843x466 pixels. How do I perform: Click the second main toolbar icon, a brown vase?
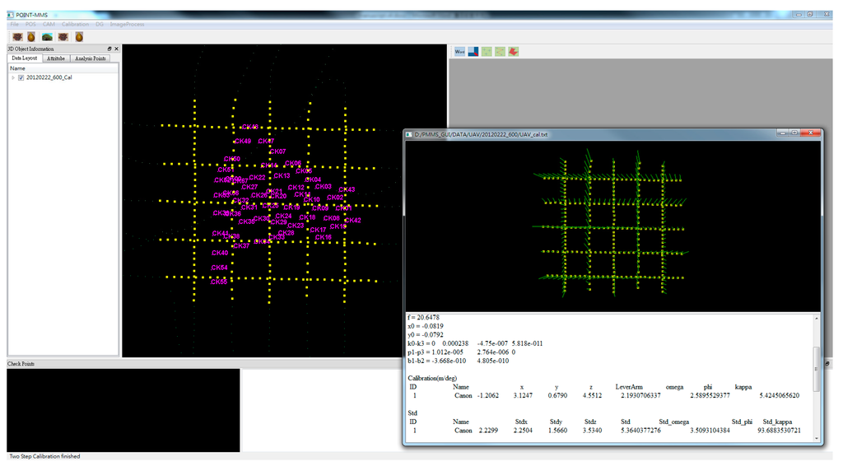(x=31, y=36)
